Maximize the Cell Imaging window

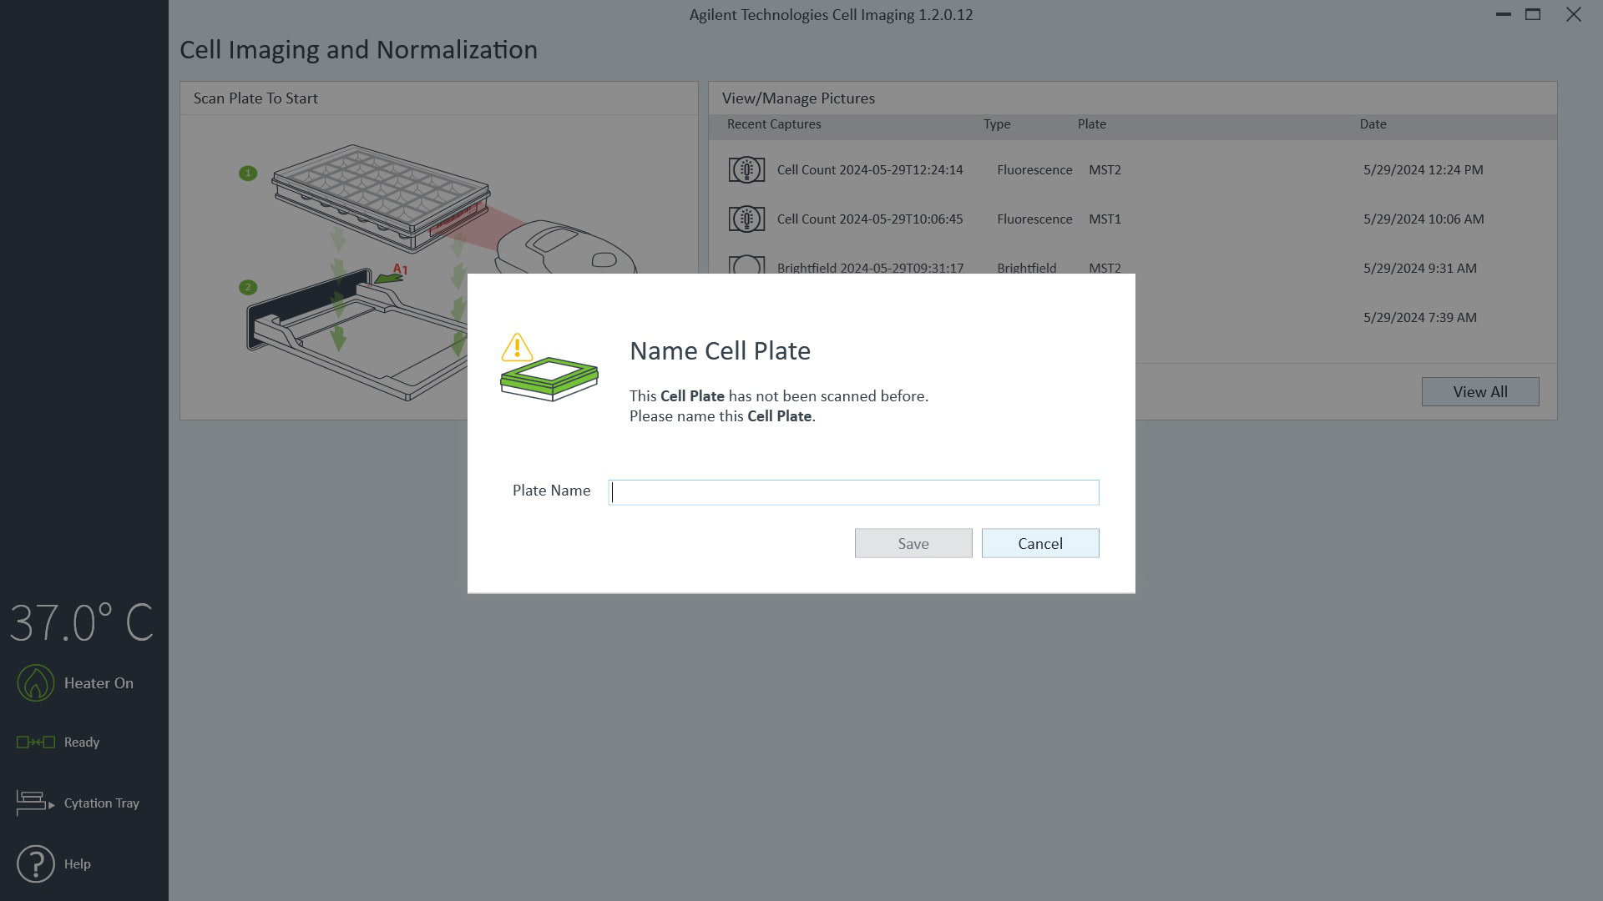1533,14
